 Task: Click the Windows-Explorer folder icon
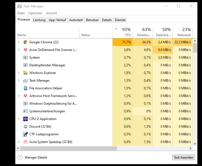pos(25,73)
